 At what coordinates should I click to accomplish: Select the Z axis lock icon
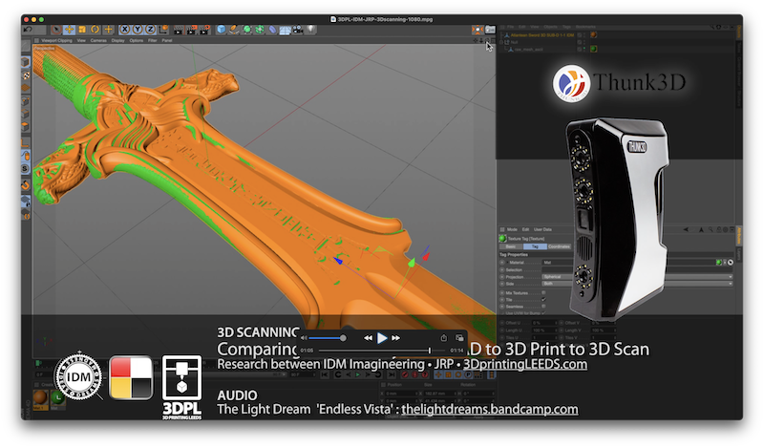(148, 30)
